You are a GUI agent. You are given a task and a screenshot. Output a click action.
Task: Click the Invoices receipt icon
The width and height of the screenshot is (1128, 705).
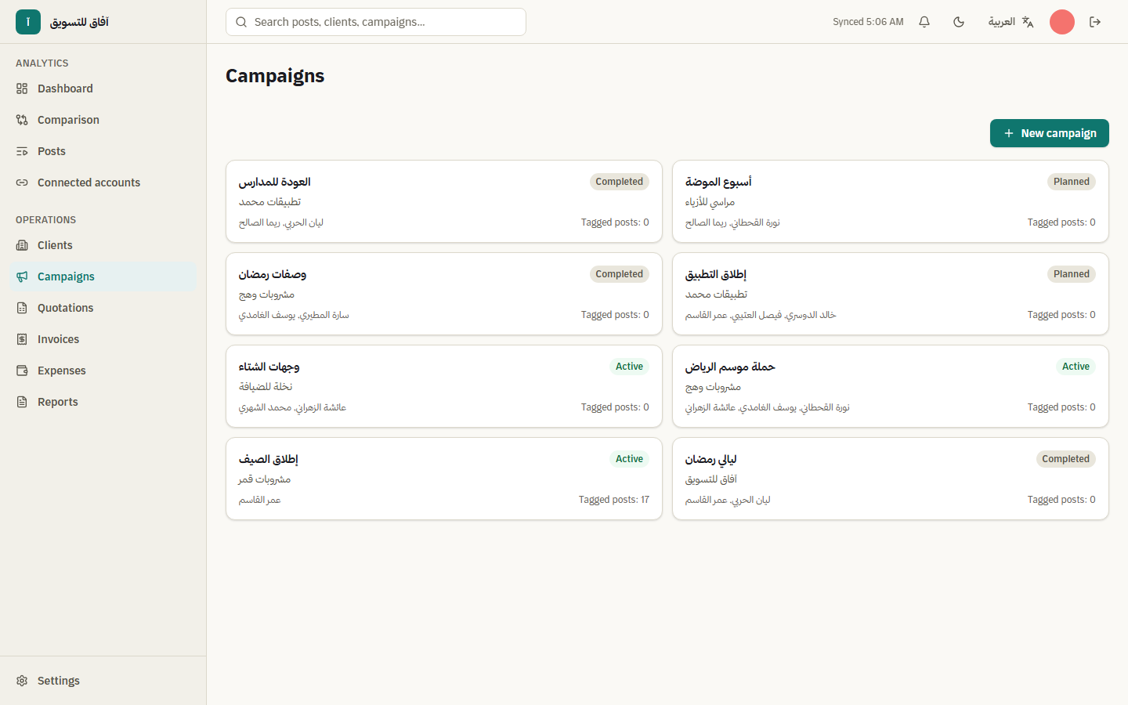coord(22,339)
